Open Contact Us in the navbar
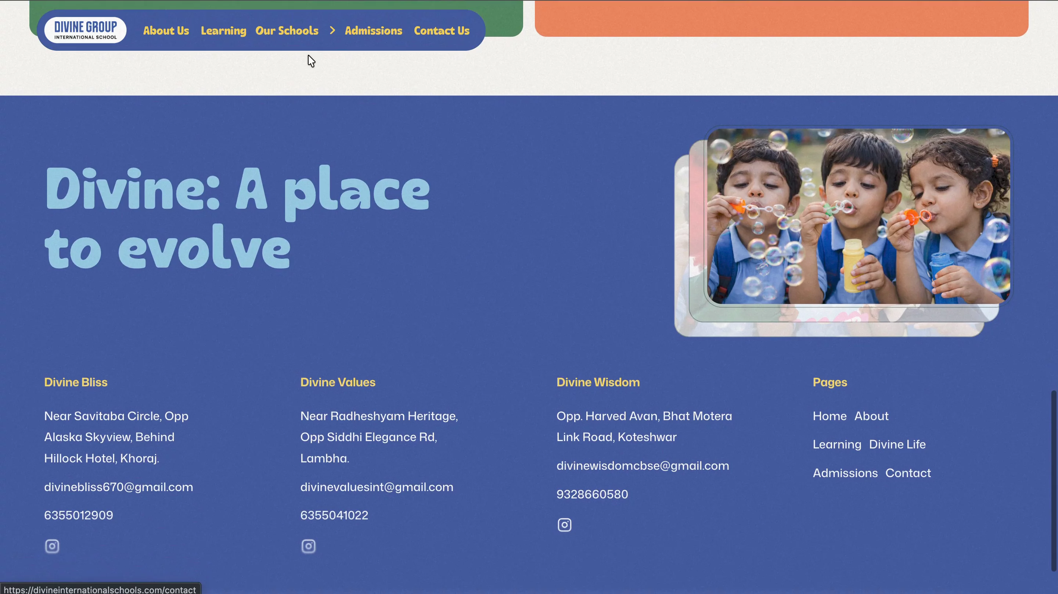 point(442,31)
